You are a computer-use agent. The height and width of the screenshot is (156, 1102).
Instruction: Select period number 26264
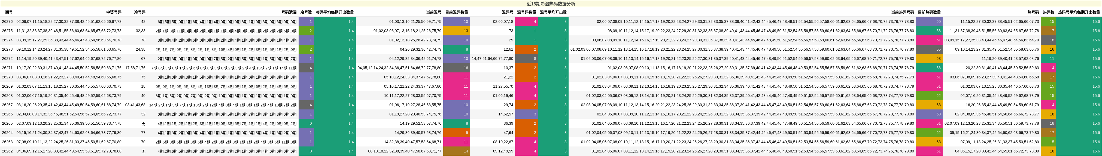coord(7,133)
